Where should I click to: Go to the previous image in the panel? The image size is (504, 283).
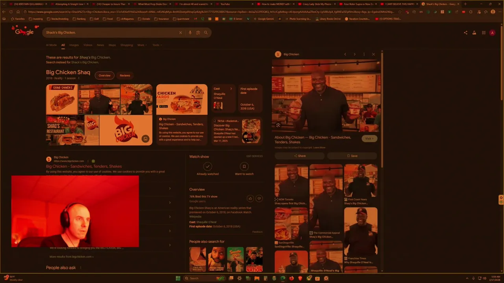coord(345,54)
